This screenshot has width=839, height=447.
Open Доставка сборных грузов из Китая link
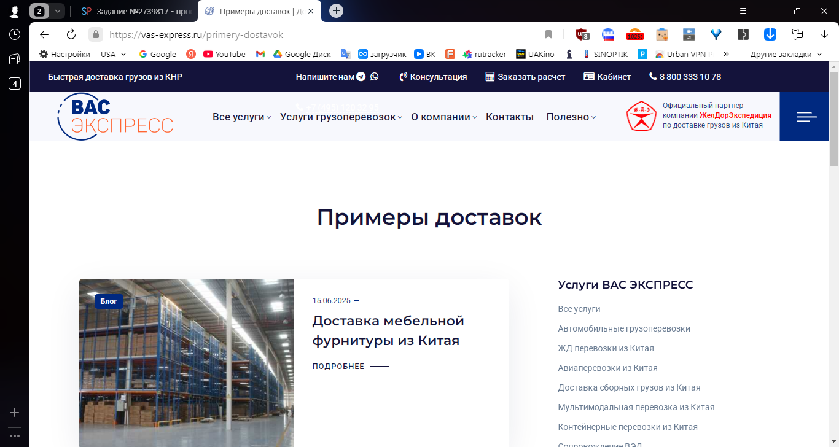629,387
